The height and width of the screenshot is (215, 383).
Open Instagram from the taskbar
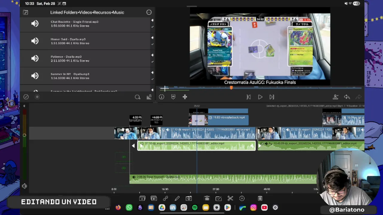pyautogui.click(x=253, y=208)
